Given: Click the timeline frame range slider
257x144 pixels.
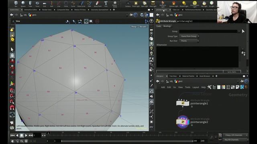Looking at the screenshot, I should 127,141.
